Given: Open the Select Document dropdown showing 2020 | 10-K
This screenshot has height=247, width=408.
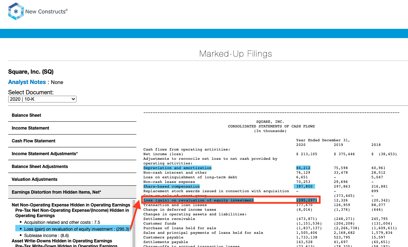Looking at the screenshot, I should (x=42, y=99).
